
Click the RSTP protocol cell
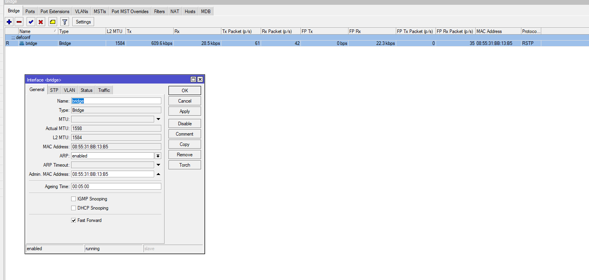pos(531,43)
